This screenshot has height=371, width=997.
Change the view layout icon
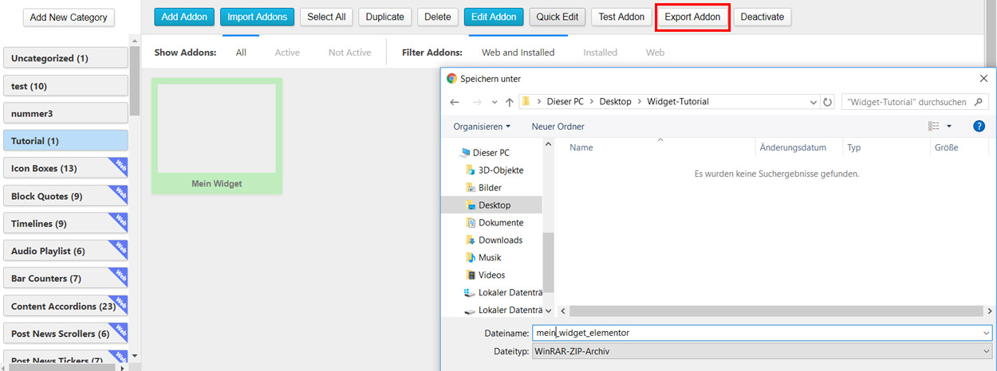(x=934, y=127)
